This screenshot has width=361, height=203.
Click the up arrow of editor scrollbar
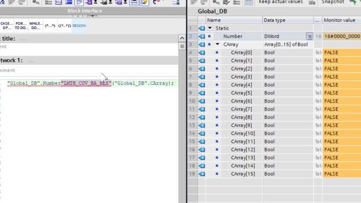182,38
